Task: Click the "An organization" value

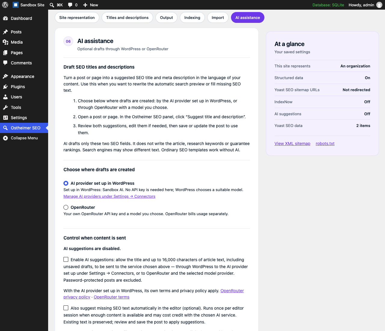Action: (x=355, y=66)
